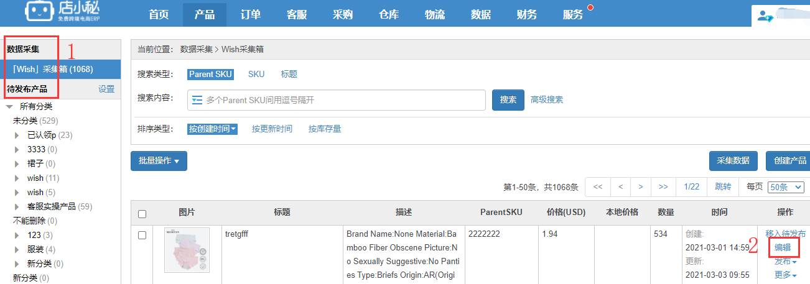Jump to the last results page
This screenshot has height=284, width=810.
pos(663,186)
